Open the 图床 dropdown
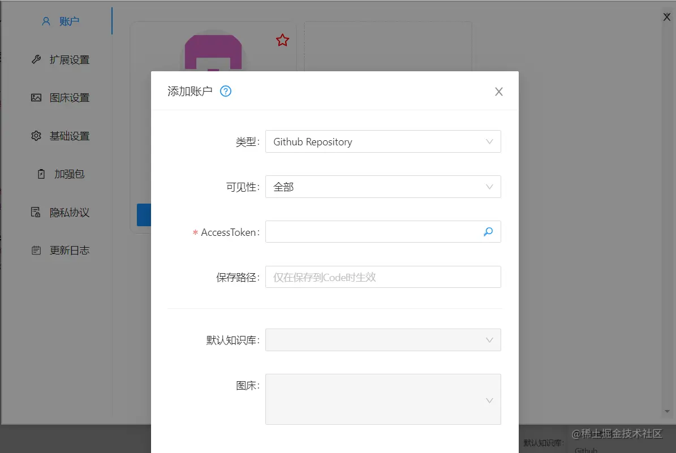Screen dimensions: 676x453 (x=383, y=399)
